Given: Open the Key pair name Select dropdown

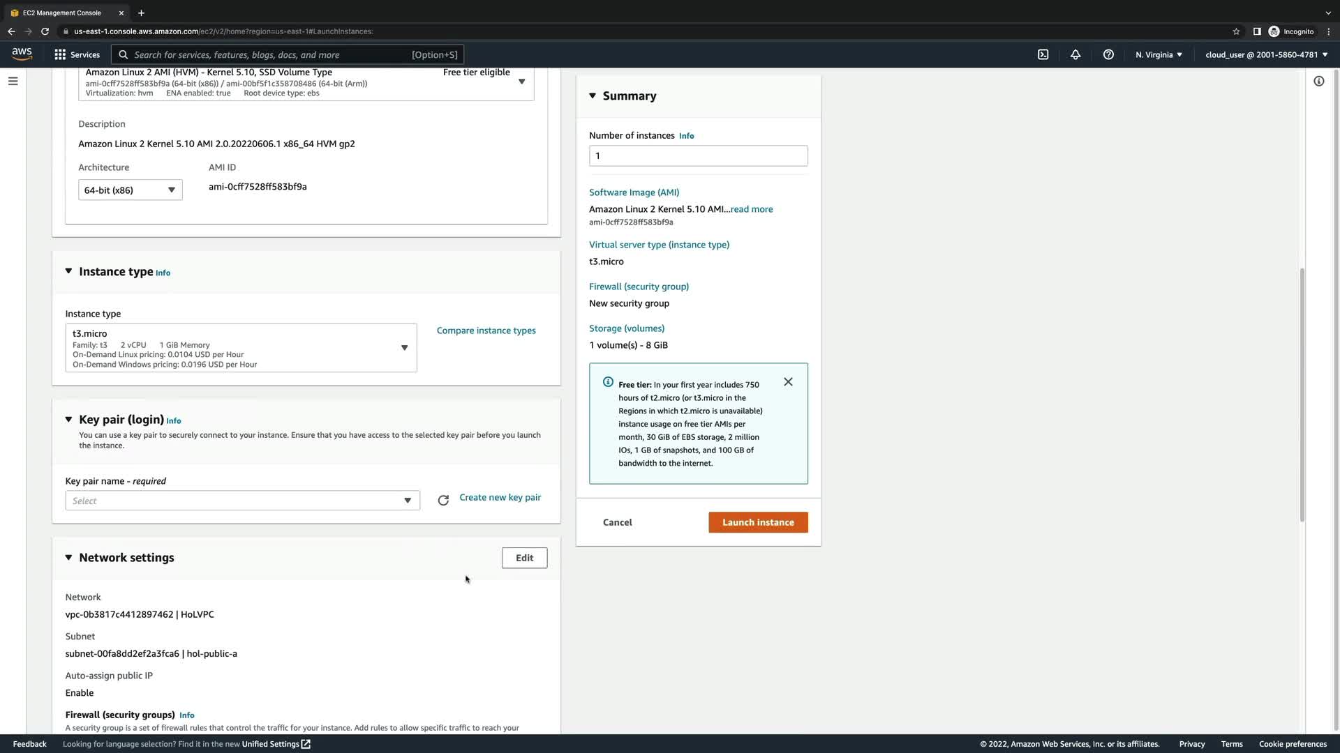Looking at the screenshot, I should (x=242, y=501).
